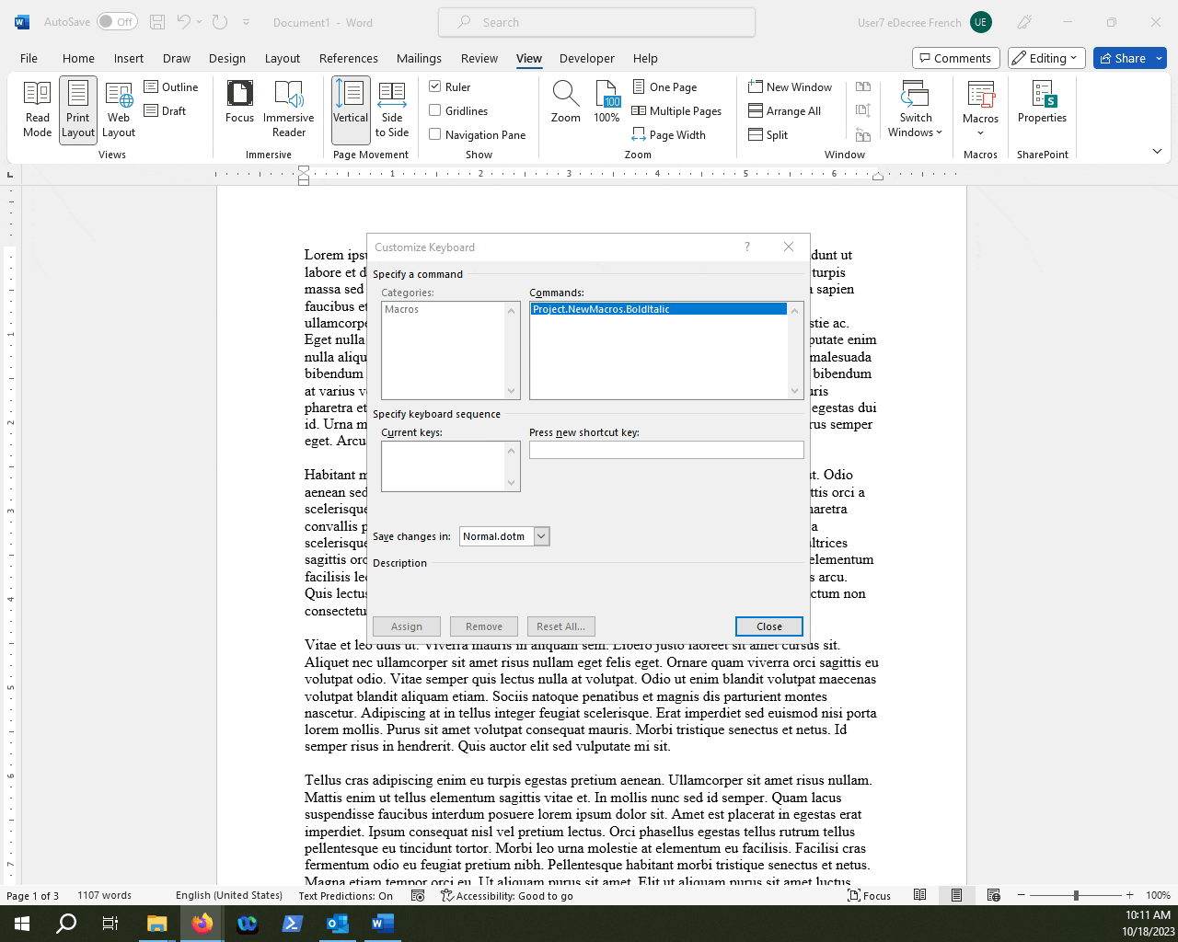
Task: Open the Immersive Reader
Action: [288, 109]
